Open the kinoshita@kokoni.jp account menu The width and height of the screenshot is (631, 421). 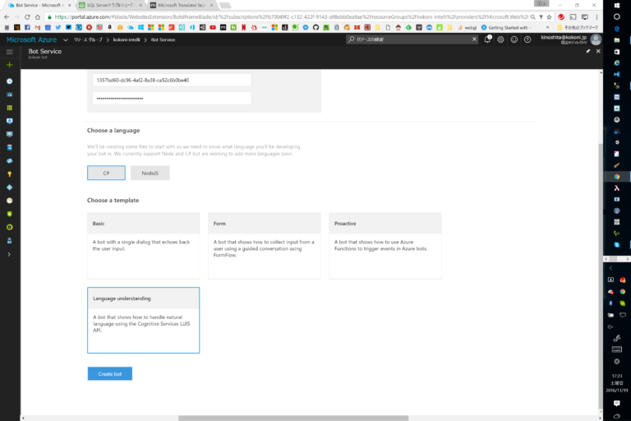click(x=571, y=39)
